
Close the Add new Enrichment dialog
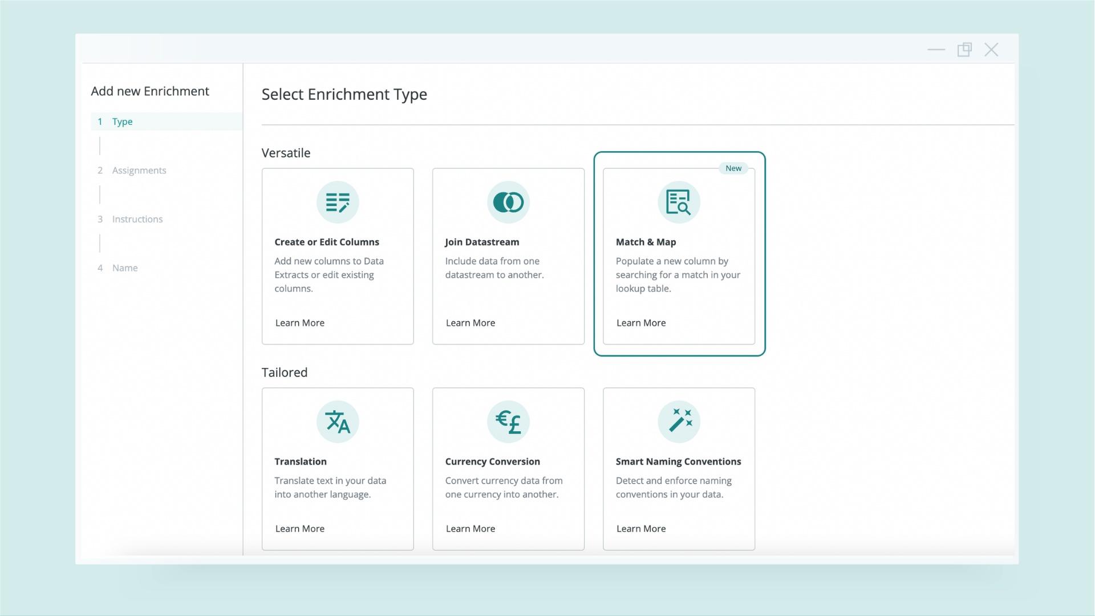coord(991,50)
